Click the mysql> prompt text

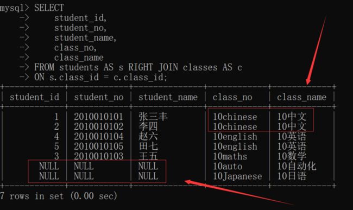tap(15, 8)
